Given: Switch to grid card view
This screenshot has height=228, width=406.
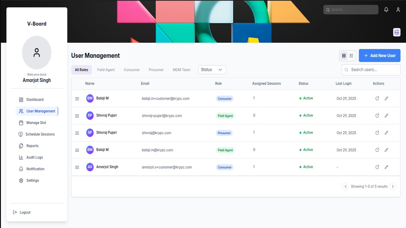Looking at the screenshot, I should 351,56.
